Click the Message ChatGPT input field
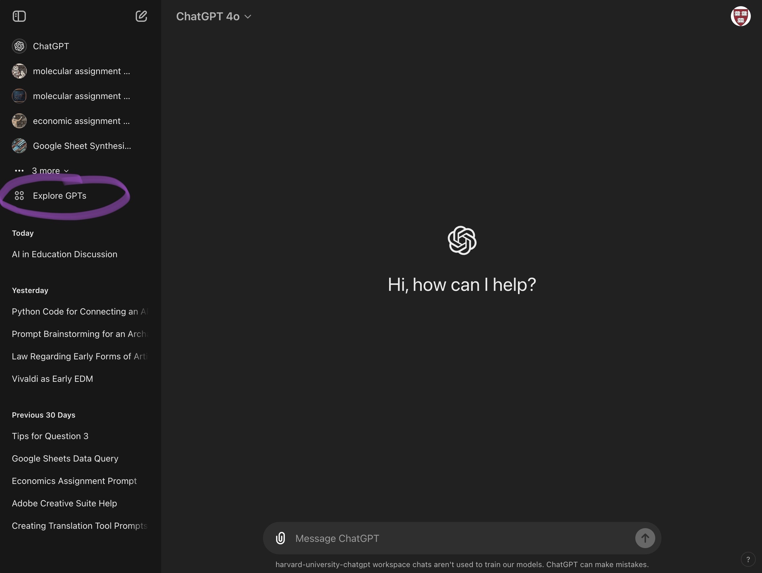Viewport: 762px width, 573px height. tap(462, 538)
